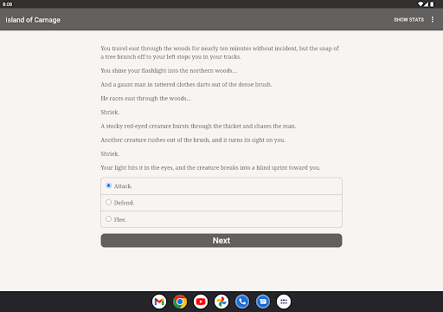Click the line "And a gaunt man in tattered clothes"
443x312 pixels.
coord(186,84)
